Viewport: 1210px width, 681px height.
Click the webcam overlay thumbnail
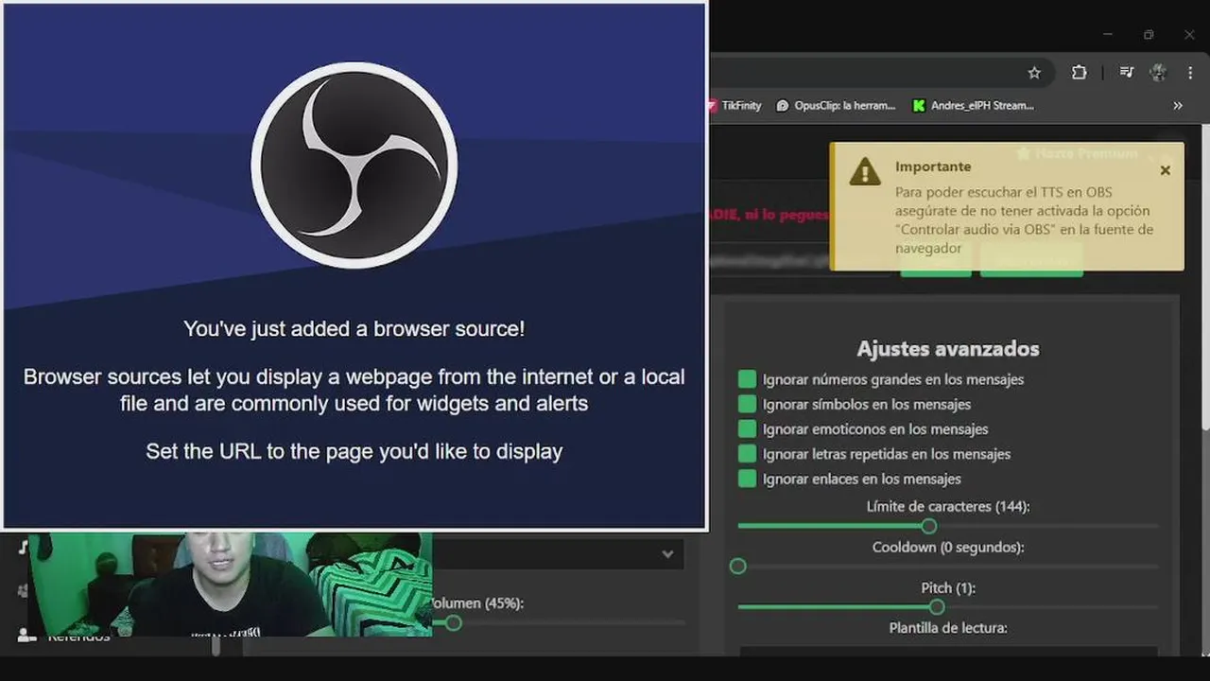[231, 585]
